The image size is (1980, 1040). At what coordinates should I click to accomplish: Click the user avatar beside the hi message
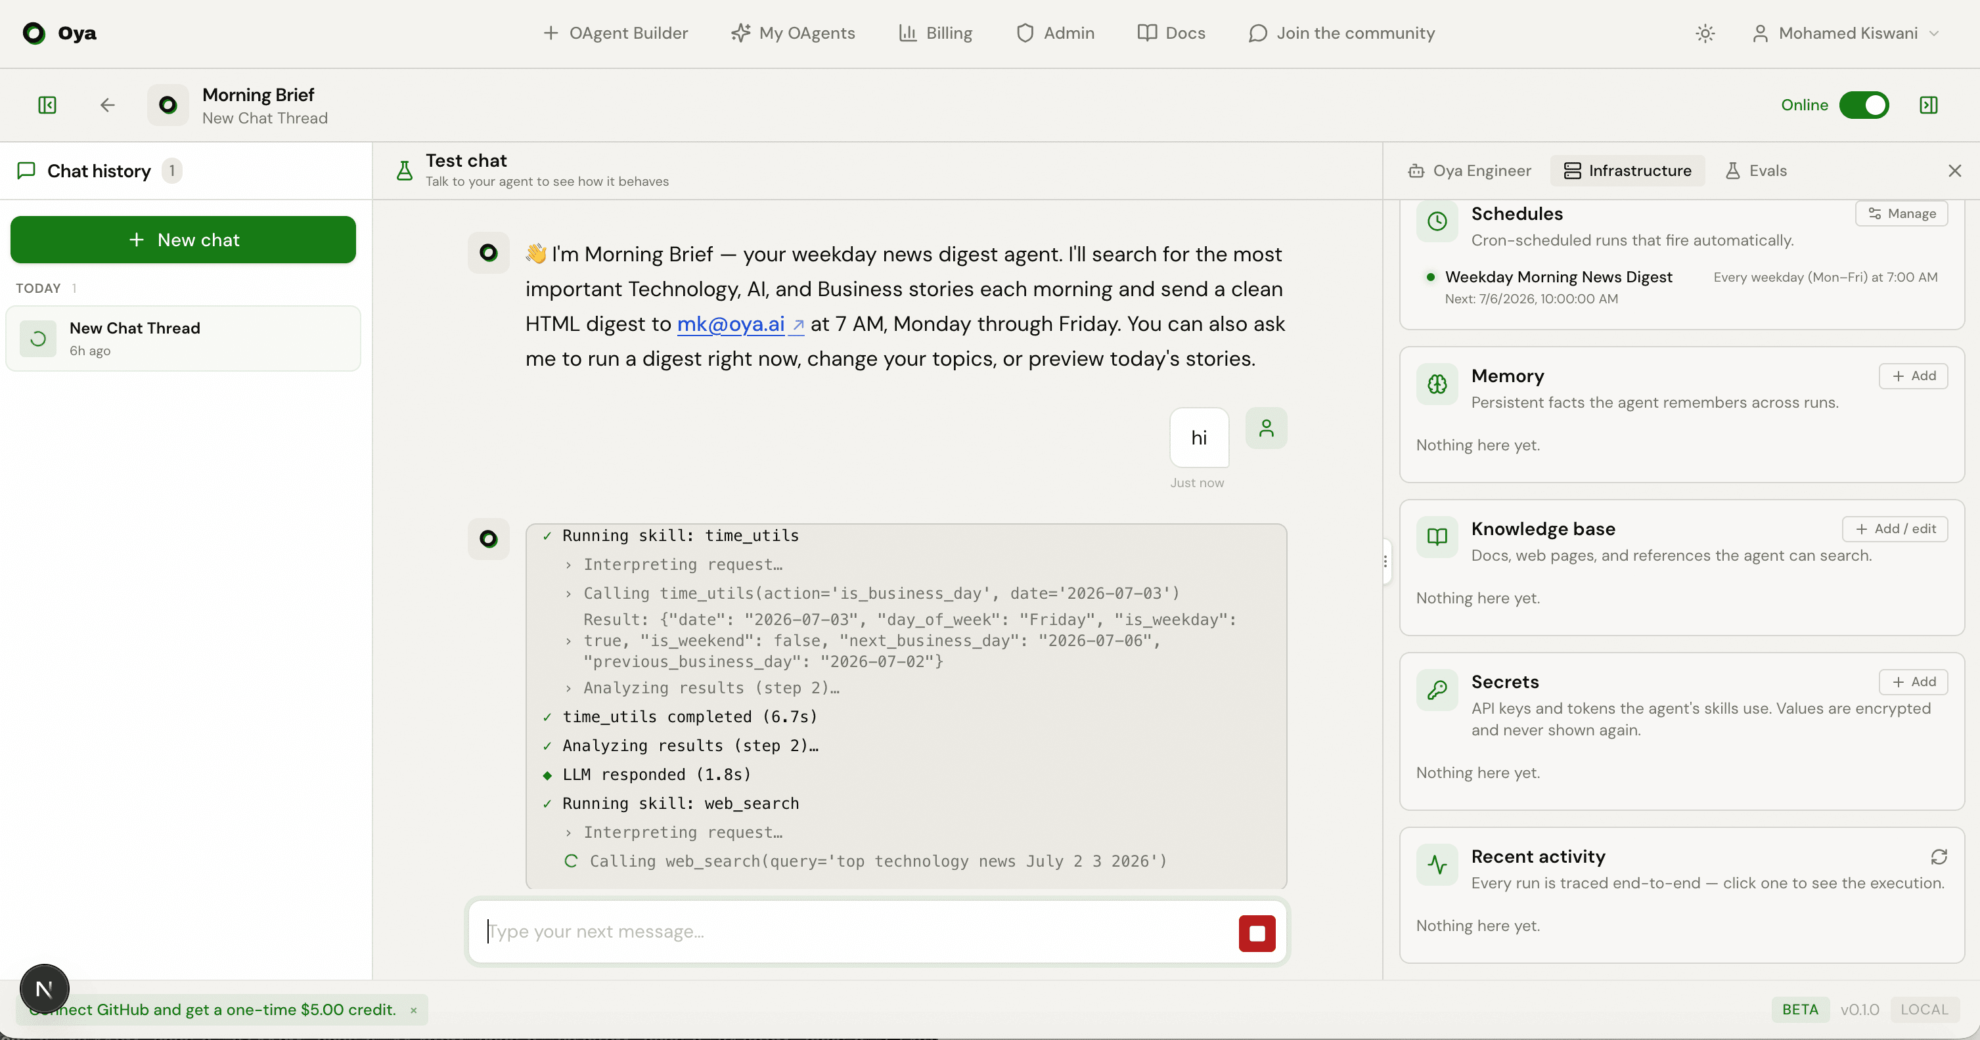pyautogui.click(x=1266, y=428)
